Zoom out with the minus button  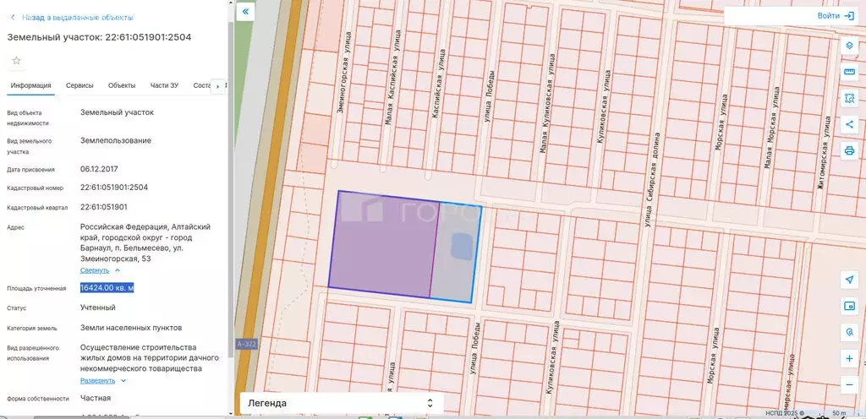[x=849, y=384]
